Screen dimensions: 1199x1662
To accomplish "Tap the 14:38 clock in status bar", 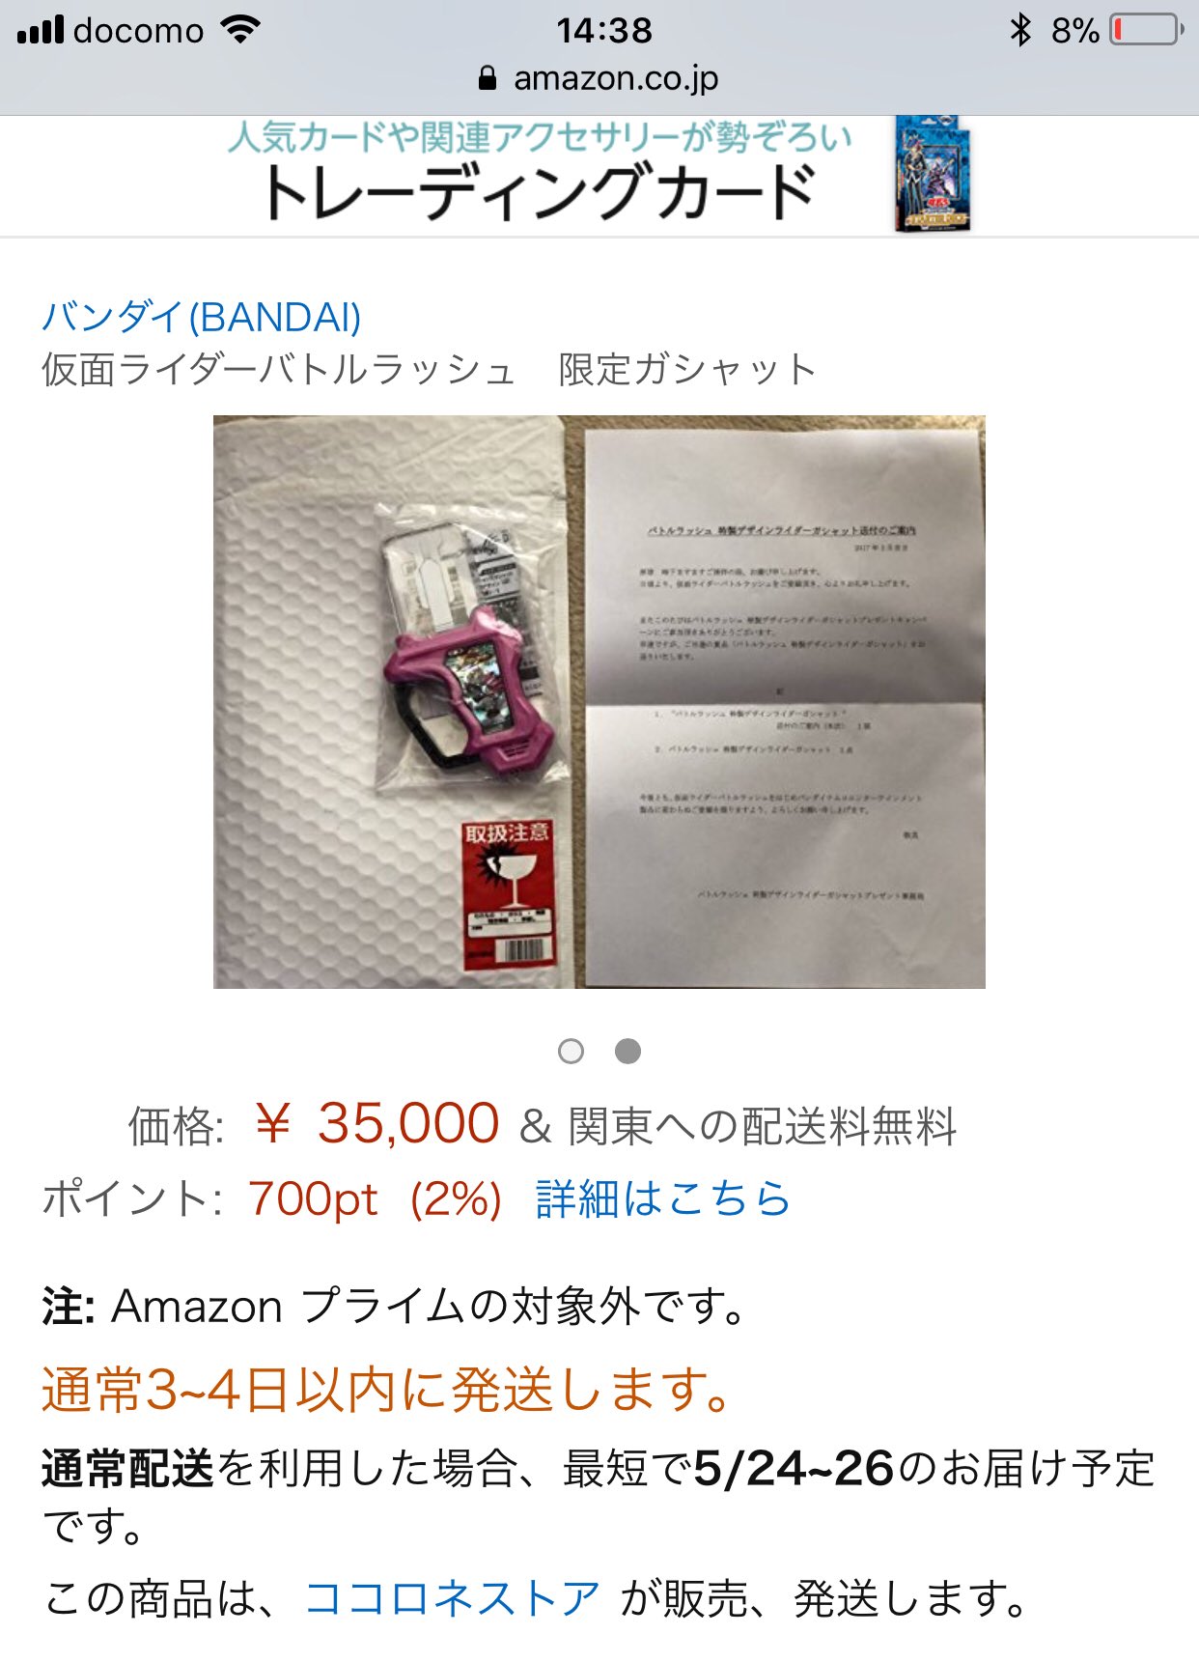I will coord(604,30).
